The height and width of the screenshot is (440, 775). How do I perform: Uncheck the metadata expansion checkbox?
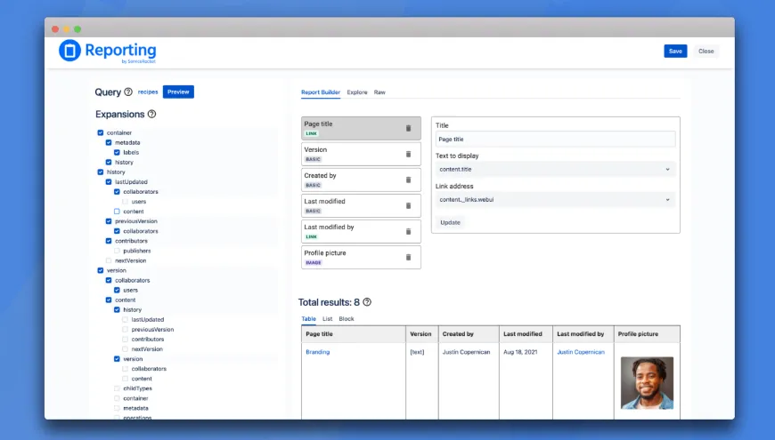[109, 142]
